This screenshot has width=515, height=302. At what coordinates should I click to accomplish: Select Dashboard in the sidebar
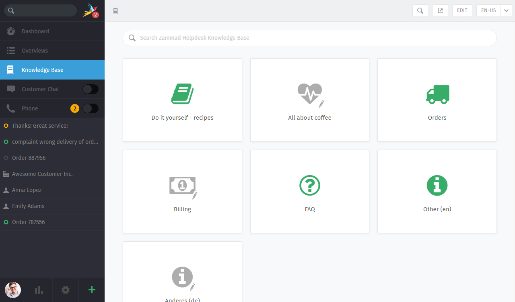click(x=35, y=31)
